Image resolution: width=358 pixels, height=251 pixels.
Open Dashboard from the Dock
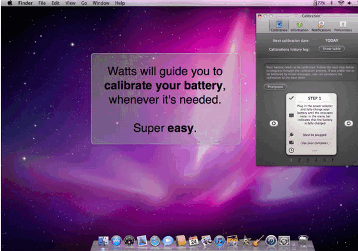coord(129,241)
